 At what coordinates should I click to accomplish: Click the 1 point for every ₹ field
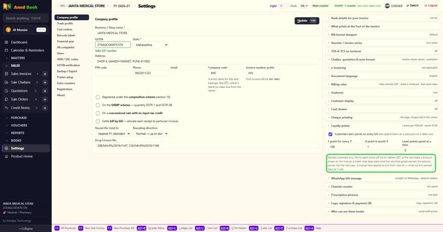coord(345,147)
